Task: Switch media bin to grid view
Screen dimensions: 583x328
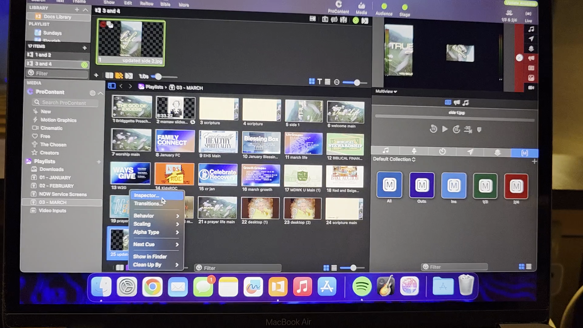Action: coord(326,268)
